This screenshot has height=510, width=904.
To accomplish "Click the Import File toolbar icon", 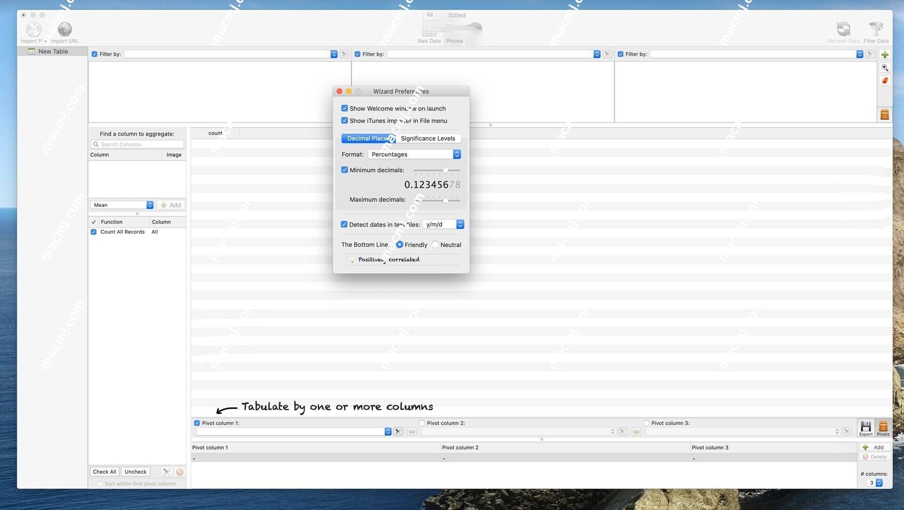I will (x=33, y=29).
